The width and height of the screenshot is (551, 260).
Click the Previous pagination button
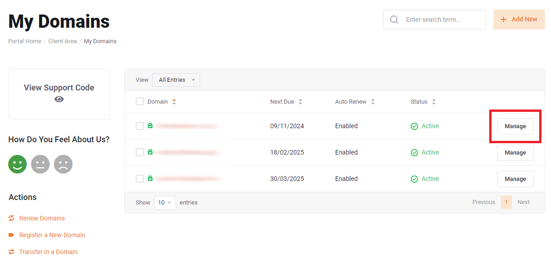pyautogui.click(x=483, y=202)
